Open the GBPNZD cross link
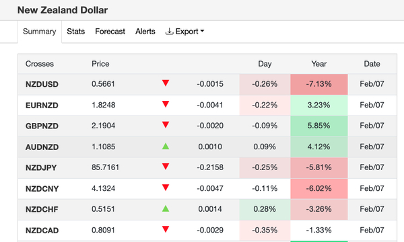Image resolution: width=404 pixels, height=242 pixels. click(x=42, y=126)
